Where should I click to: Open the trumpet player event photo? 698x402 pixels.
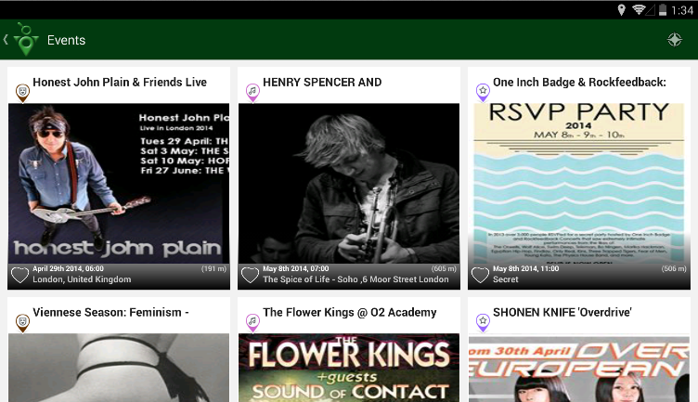coord(349,184)
